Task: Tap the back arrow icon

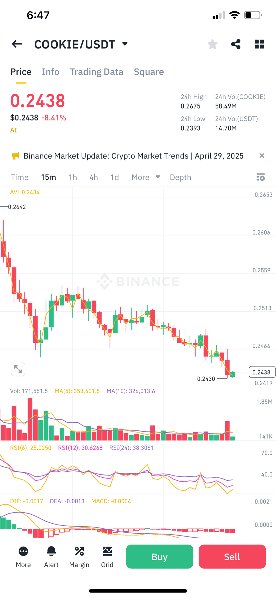Action: point(17,44)
